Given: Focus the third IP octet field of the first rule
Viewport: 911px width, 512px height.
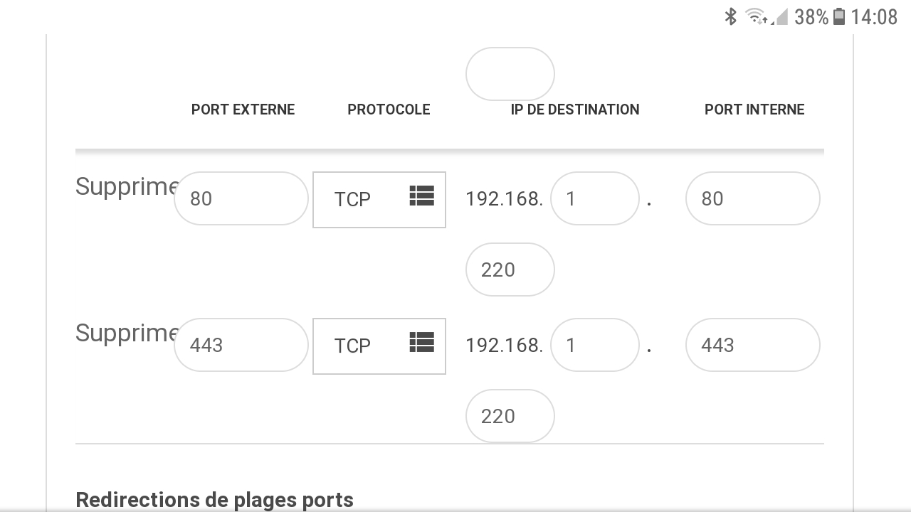Looking at the screenshot, I should point(595,198).
